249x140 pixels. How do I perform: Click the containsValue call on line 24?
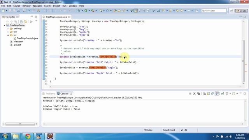(108, 57)
